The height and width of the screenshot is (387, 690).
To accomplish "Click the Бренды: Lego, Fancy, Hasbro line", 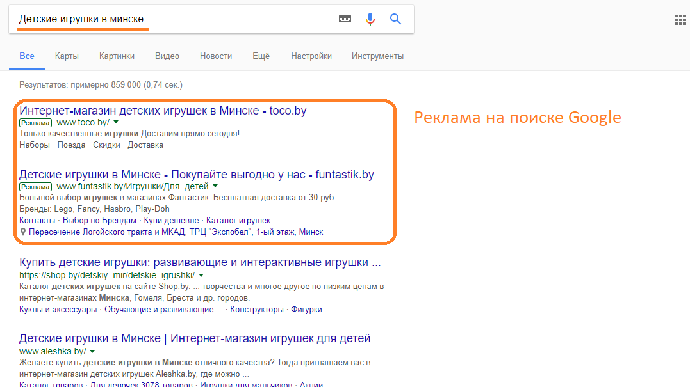I will 94,209.
